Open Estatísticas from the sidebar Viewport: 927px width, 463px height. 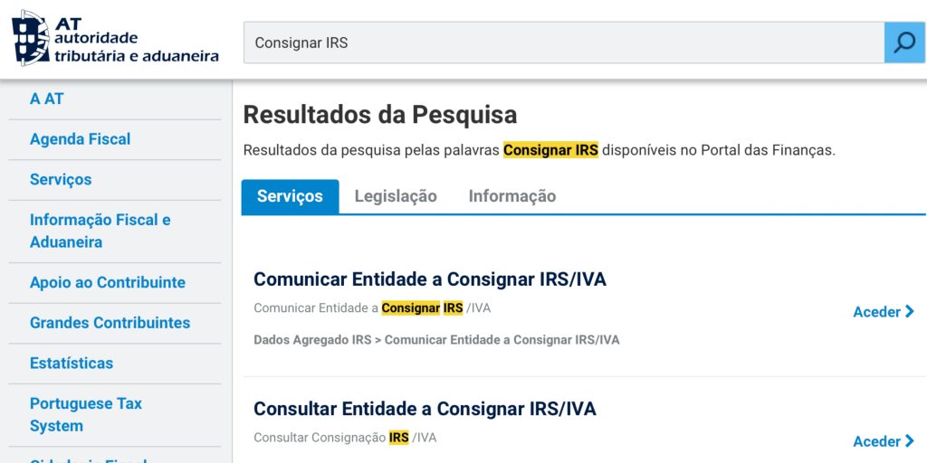pos(72,363)
